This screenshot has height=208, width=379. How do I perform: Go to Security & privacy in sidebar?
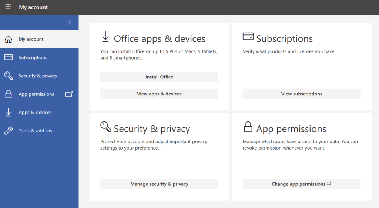click(39, 76)
